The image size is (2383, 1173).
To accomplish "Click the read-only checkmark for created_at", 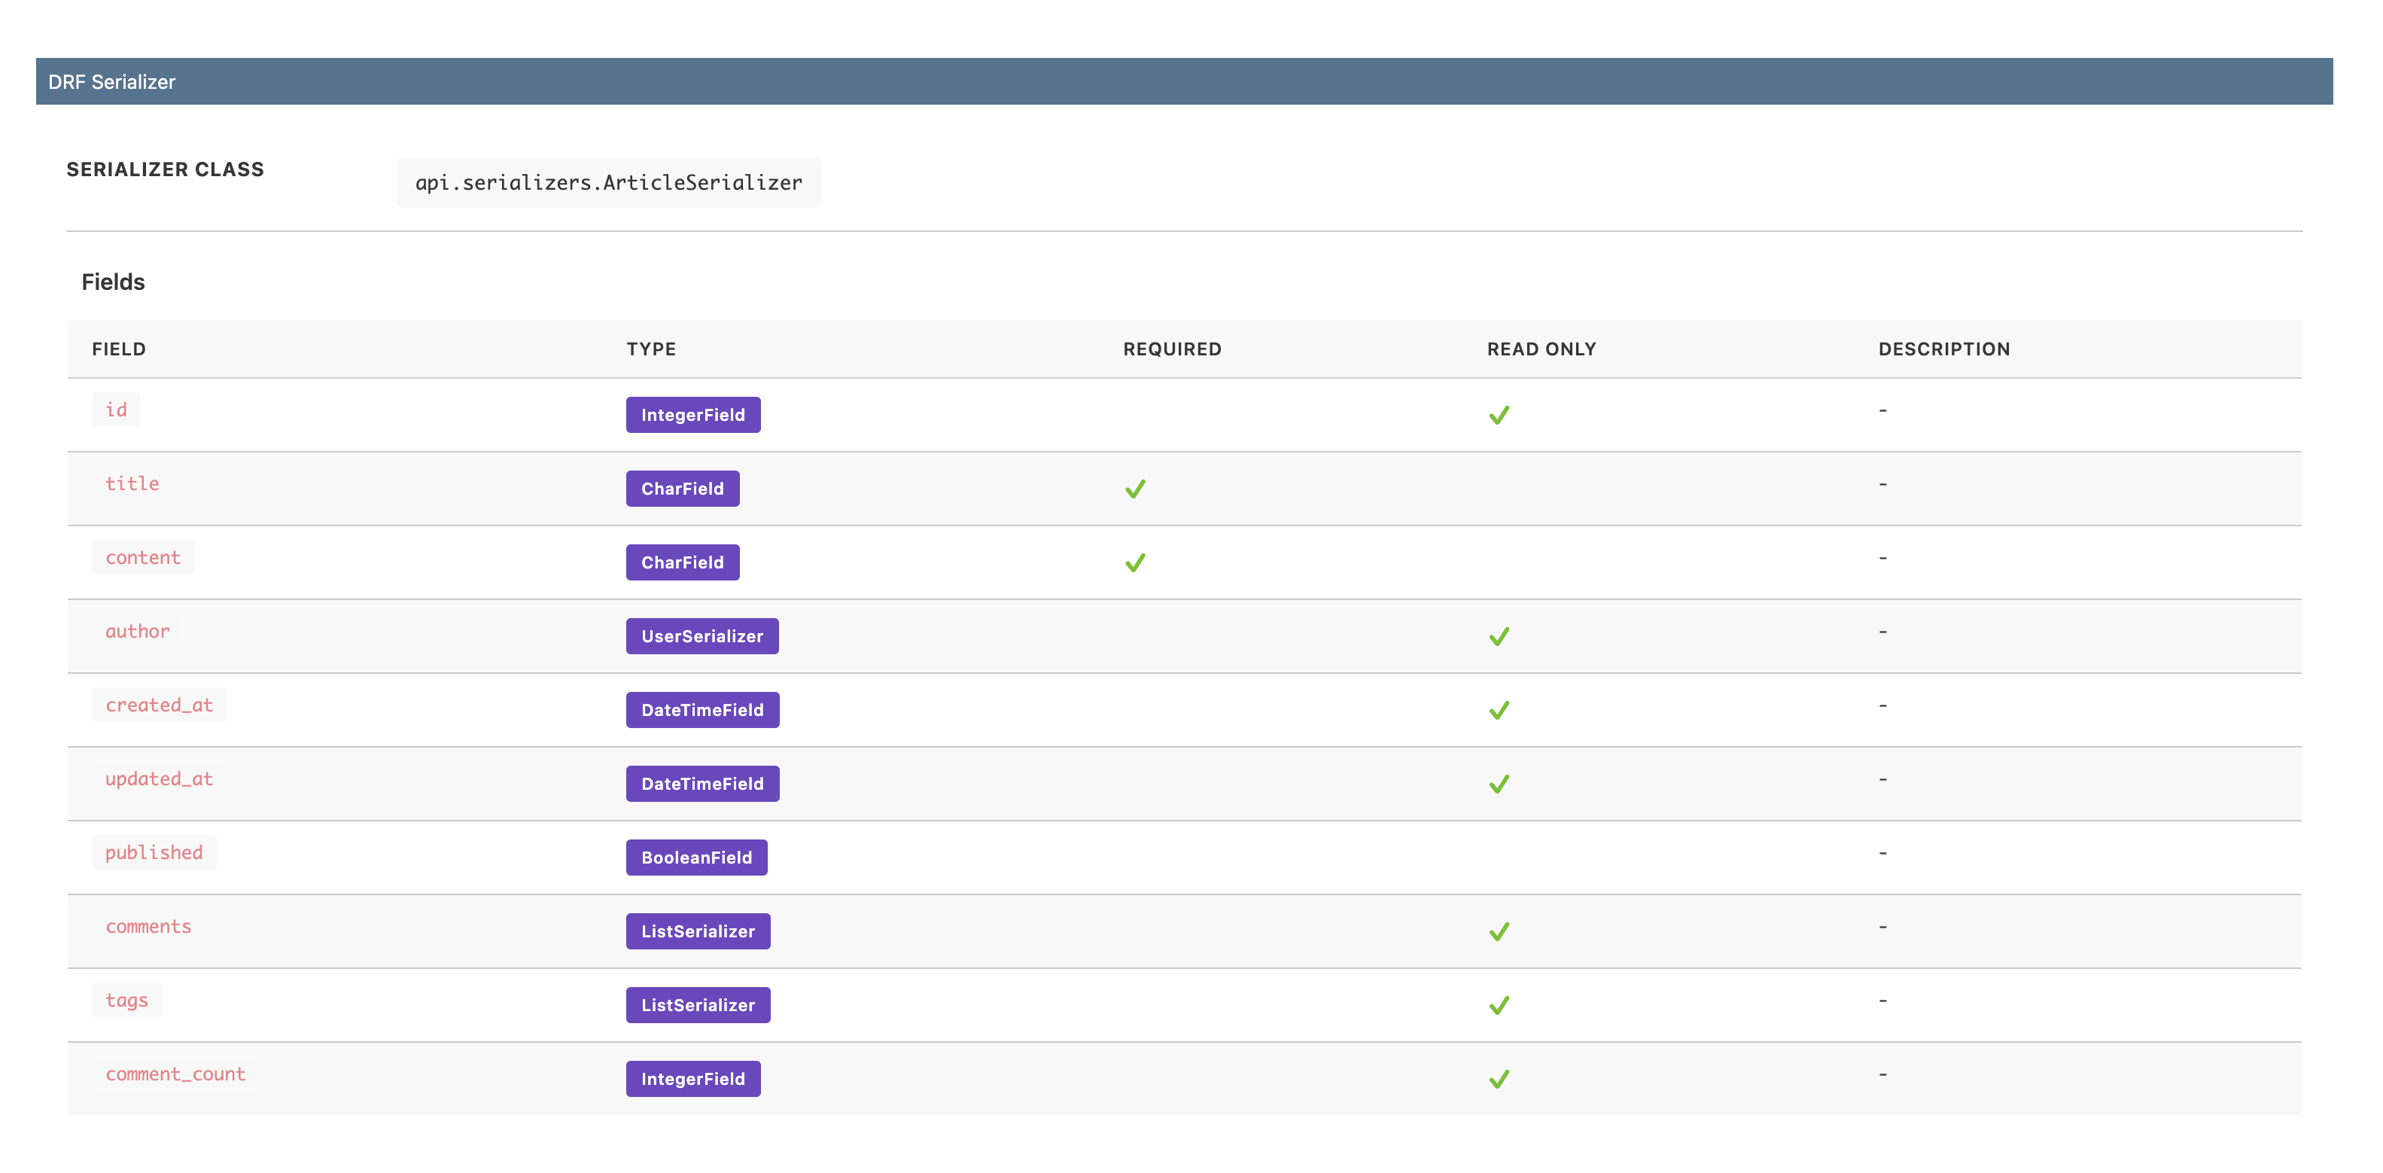I will point(1499,711).
